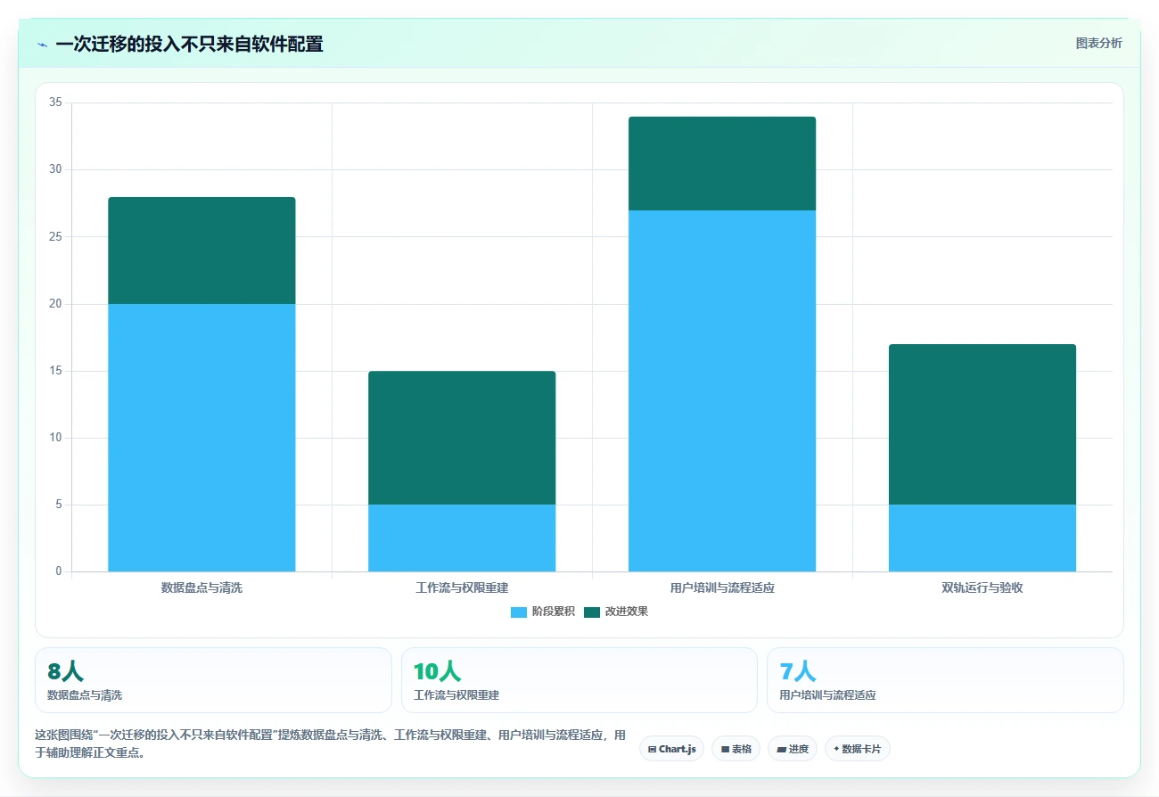Viewport: 1159px width, 797px height.
Task: Click the blue bar segment for 工作流与权限重建
Action: (462, 538)
